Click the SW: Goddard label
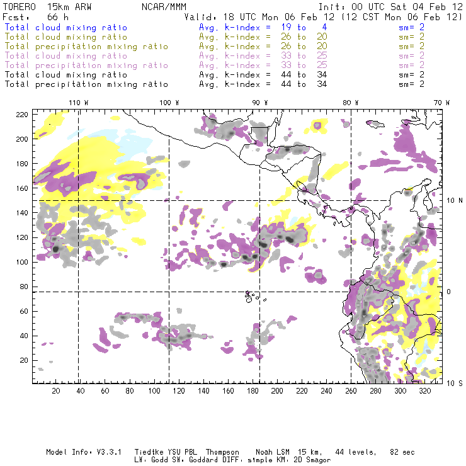This screenshot has height=466, width=466. [195, 460]
